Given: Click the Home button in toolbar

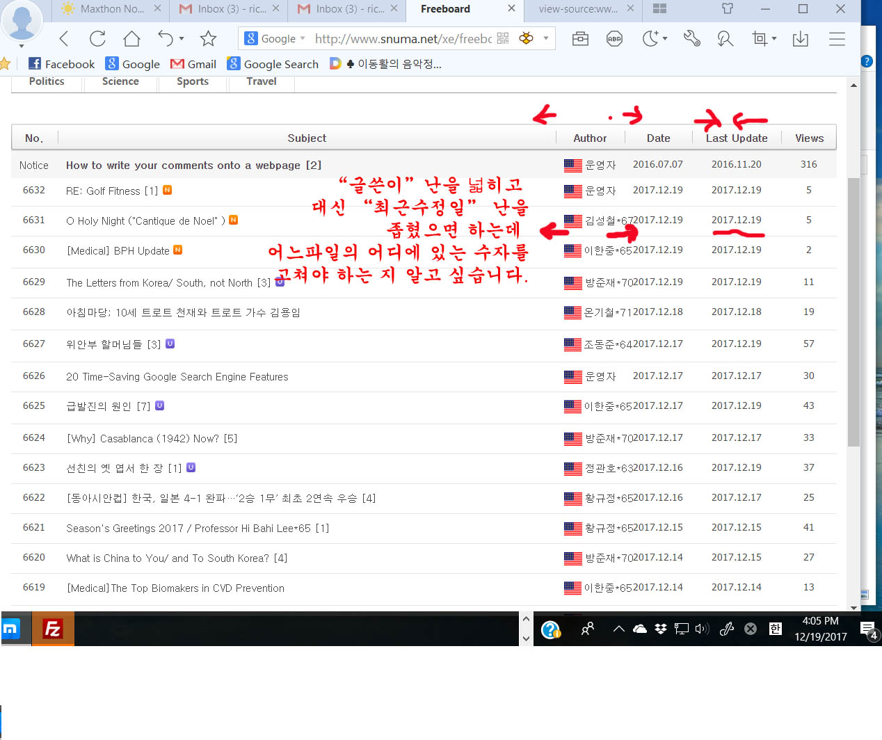Looking at the screenshot, I should click(131, 39).
